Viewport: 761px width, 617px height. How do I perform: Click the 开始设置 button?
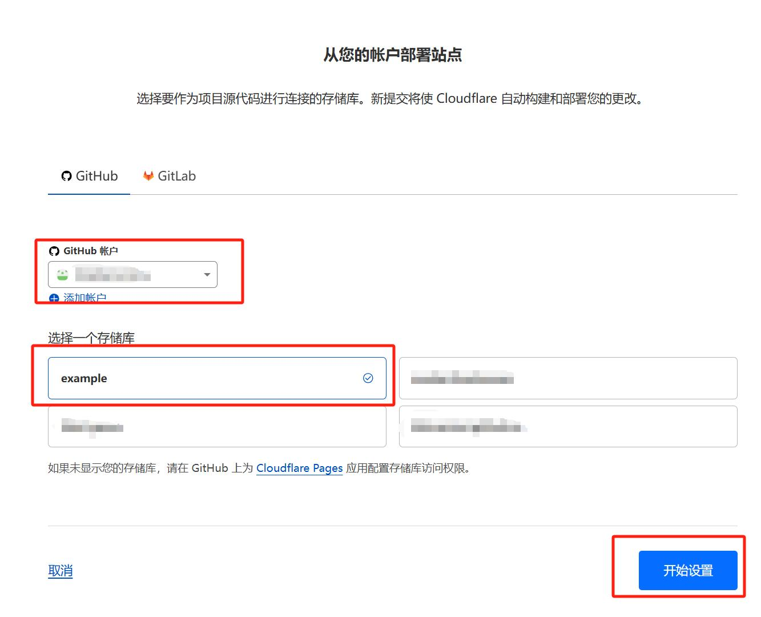688,570
